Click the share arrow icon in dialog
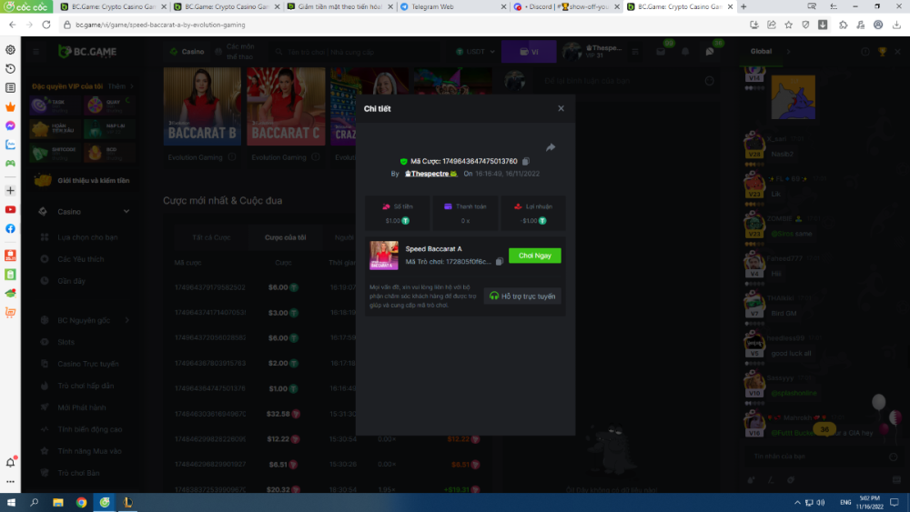 551,147
